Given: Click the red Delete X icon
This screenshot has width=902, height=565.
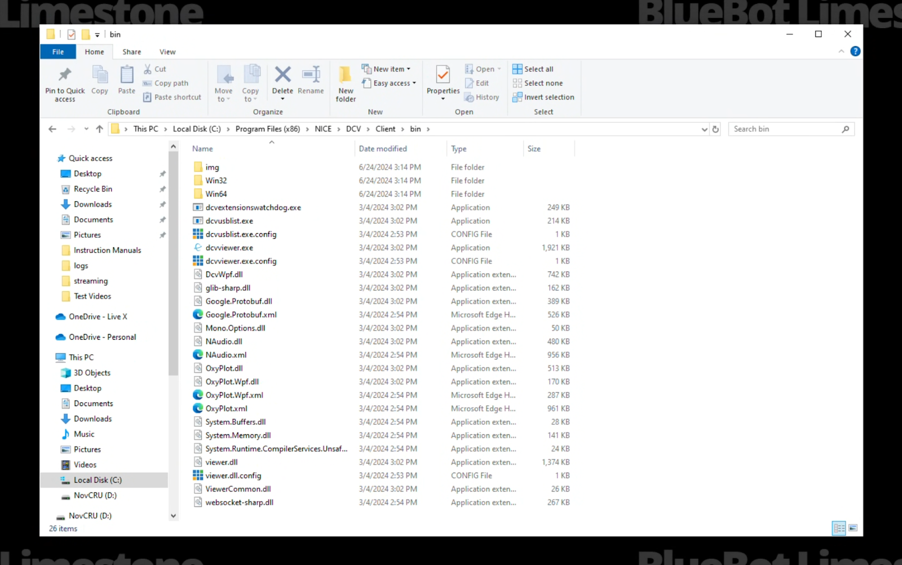Looking at the screenshot, I should tap(282, 74).
